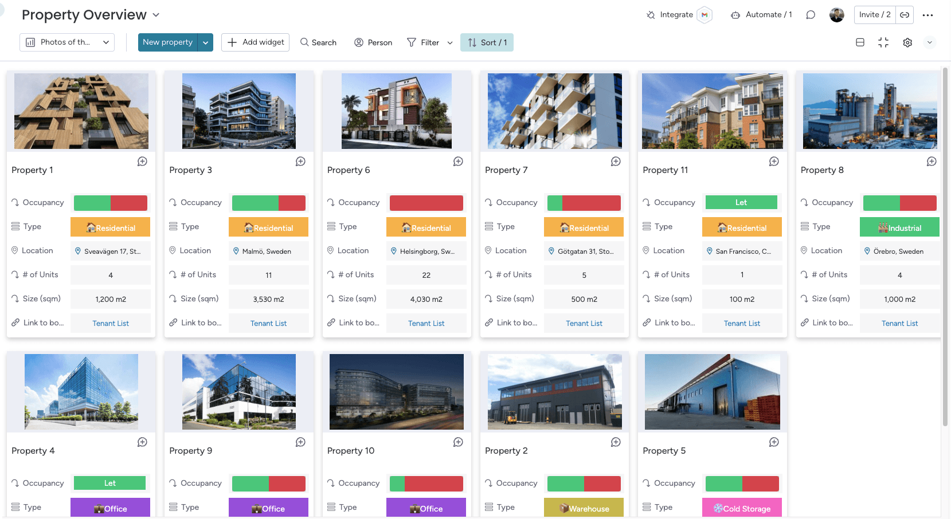The width and height of the screenshot is (951, 519).
Task: Open Property 7 building photo
Action: tap(555, 111)
